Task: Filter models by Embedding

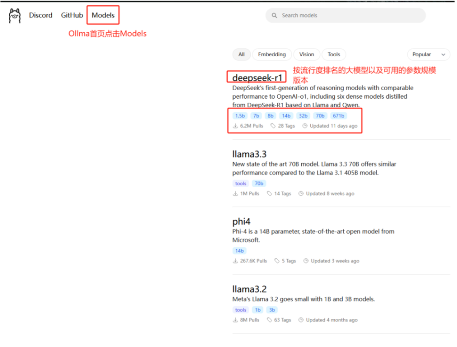Action: pos(272,54)
